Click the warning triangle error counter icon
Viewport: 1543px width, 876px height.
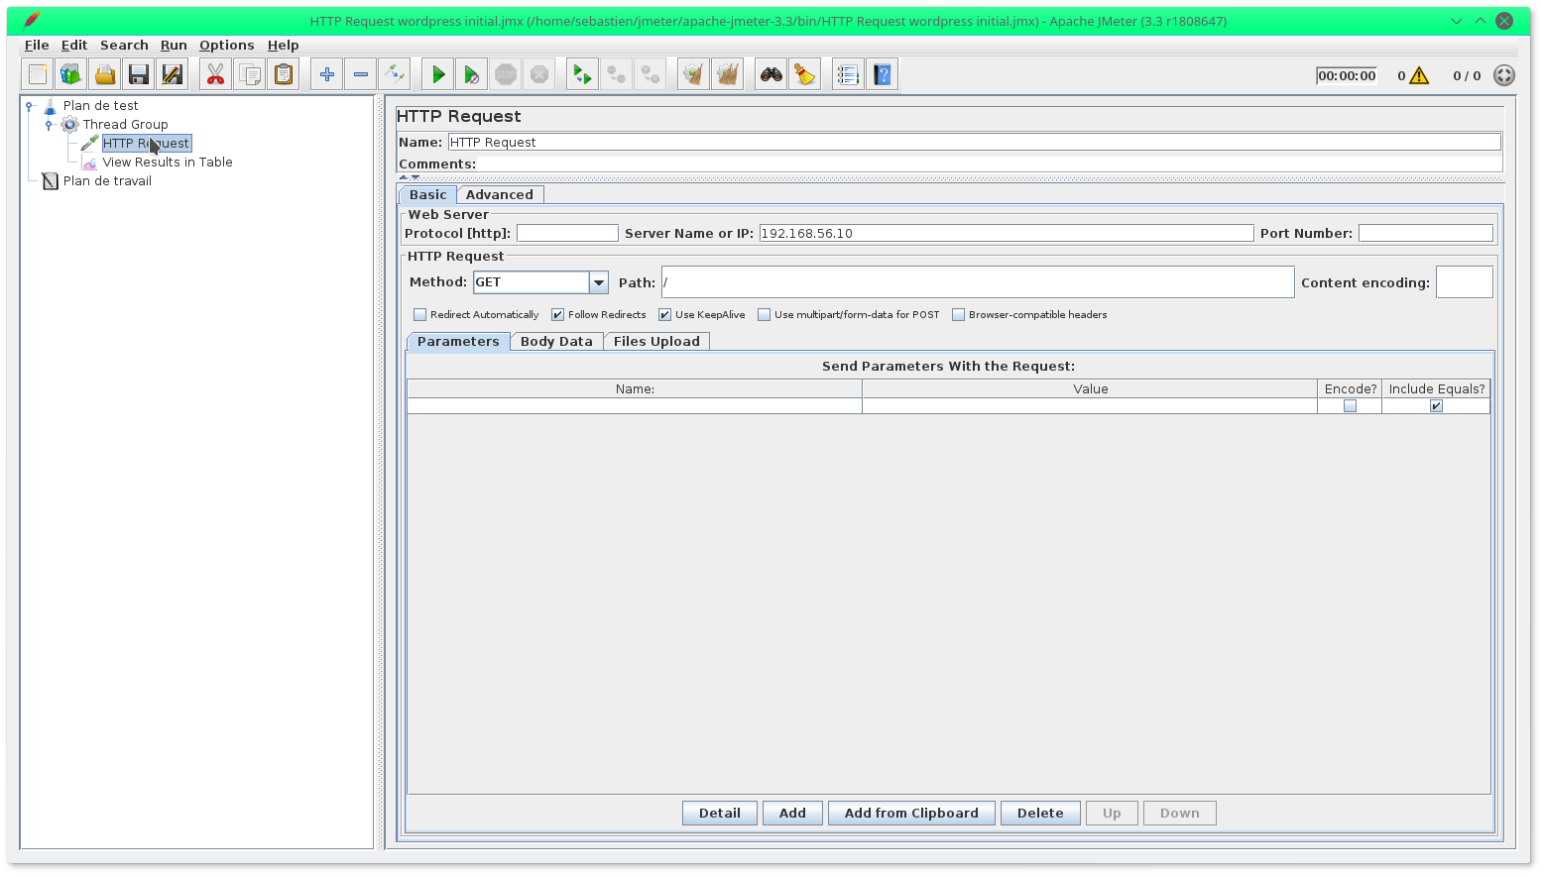[x=1420, y=75]
